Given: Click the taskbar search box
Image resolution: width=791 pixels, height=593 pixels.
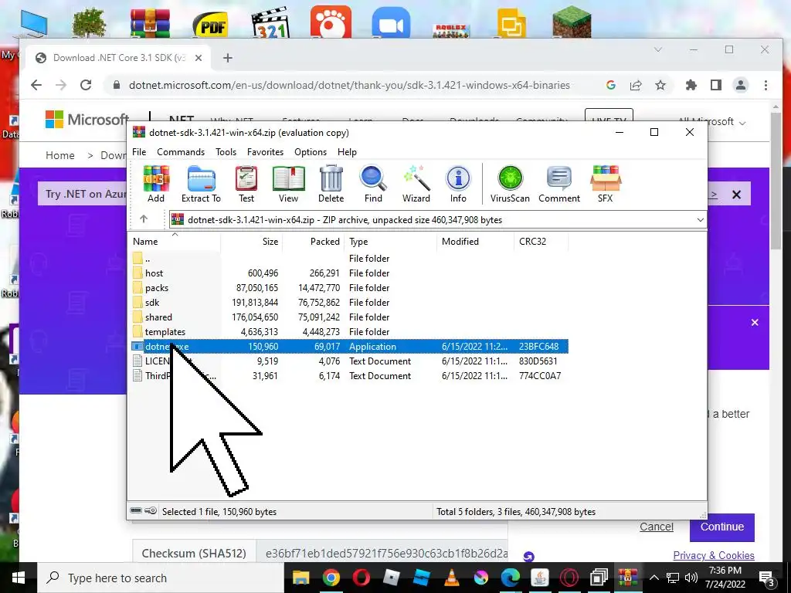Looking at the screenshot, I should tap(161, 578).
